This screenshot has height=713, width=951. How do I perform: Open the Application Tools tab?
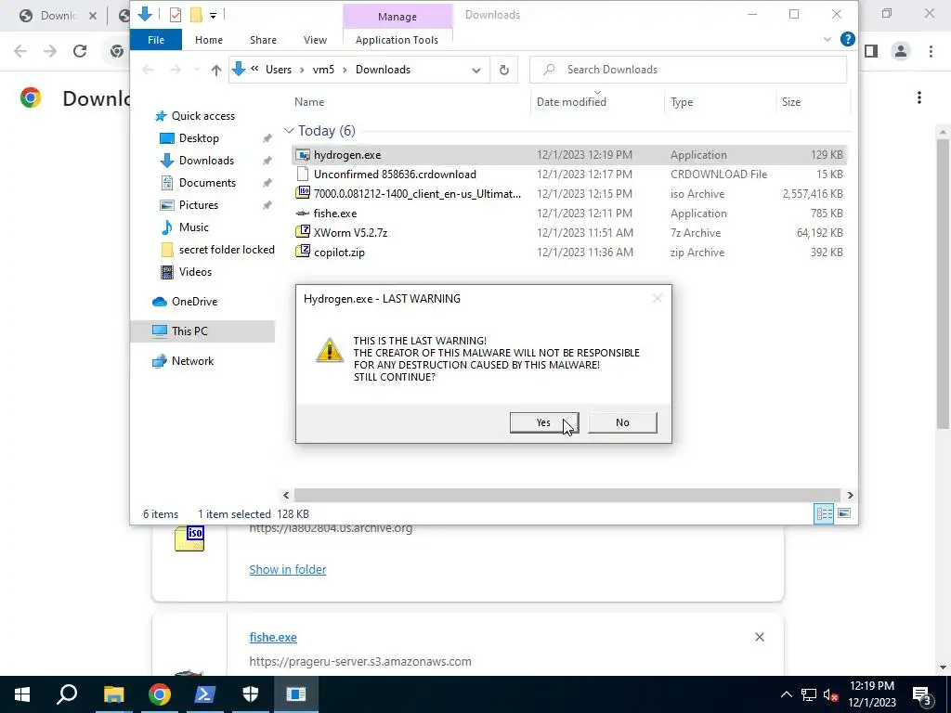coord(397,40)
